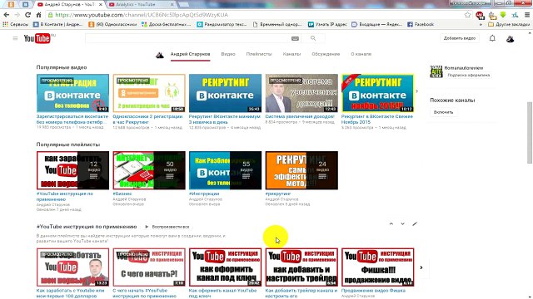Move the playlist section up with the up arrow
Screen dimensions: 533x299
(391, 223)
